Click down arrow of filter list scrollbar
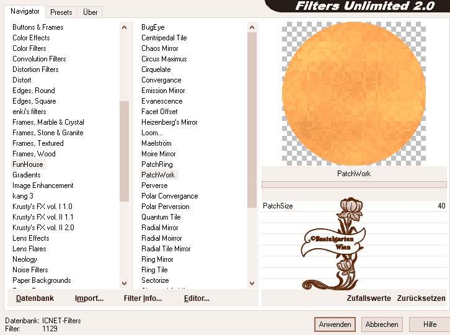The image size is (450, 335). [x=252, y=284]
